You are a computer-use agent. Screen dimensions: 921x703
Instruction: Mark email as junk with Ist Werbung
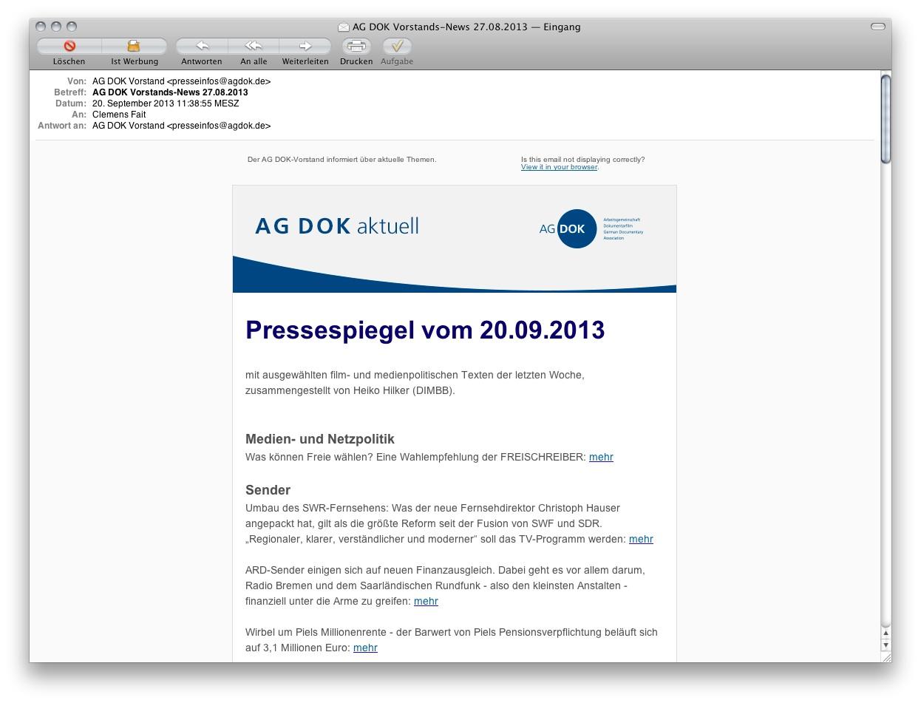coord(134,46)
